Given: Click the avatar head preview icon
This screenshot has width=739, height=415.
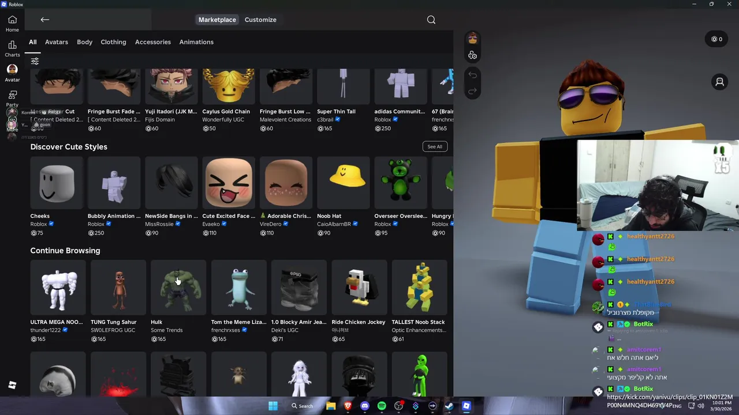Looking at the screenshot, I should 472,39.
